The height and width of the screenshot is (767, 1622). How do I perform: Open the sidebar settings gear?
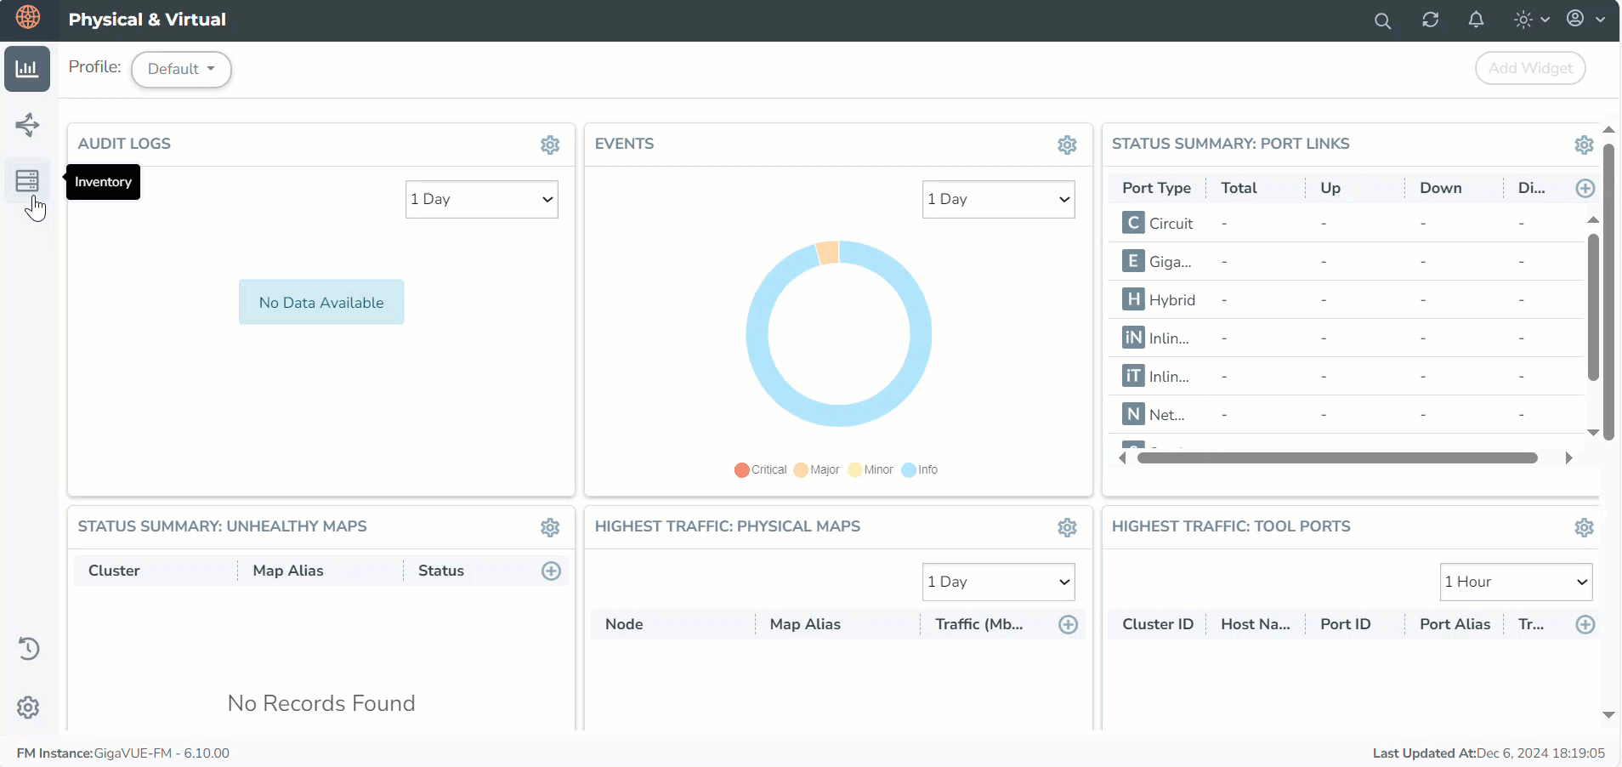tap(28, 707)
